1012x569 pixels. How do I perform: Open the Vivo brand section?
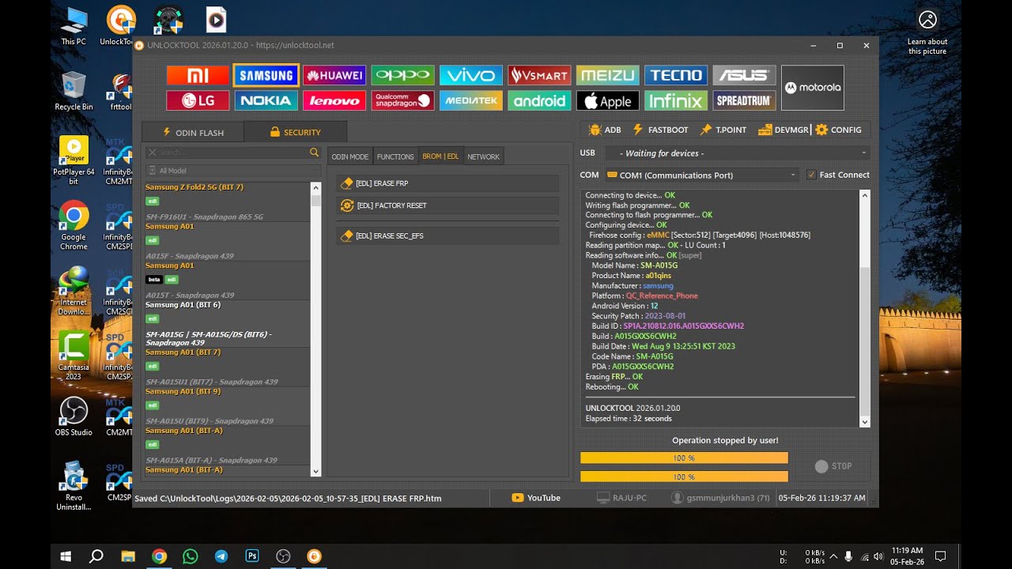tap(471, 76)
